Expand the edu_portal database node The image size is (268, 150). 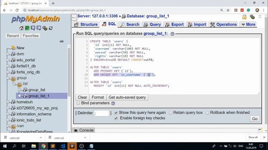coord(8,60)
